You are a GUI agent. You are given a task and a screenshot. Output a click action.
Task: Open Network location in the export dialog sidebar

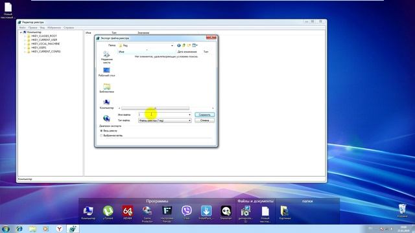coord(106,118)
